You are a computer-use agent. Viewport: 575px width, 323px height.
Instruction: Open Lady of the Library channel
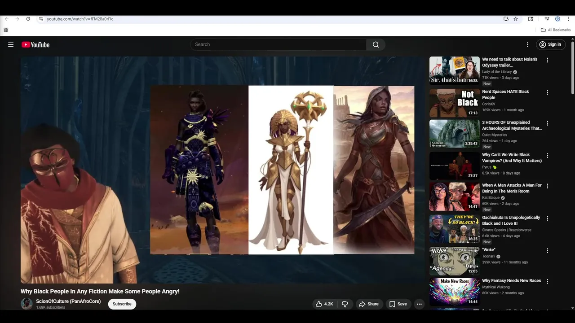(497, 72)
